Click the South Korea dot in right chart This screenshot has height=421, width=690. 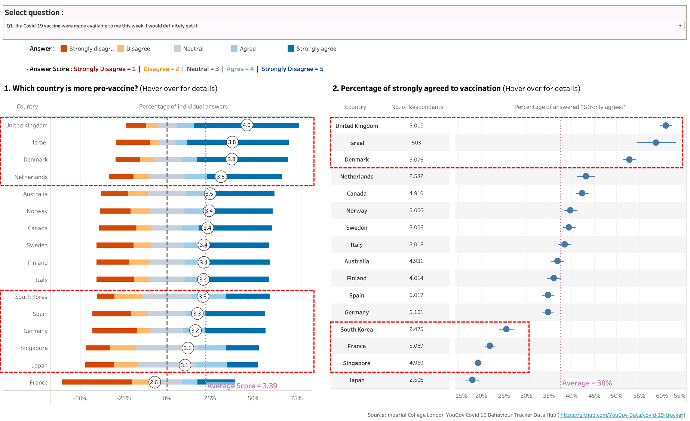pyautogui.click(x=506, y=329)
